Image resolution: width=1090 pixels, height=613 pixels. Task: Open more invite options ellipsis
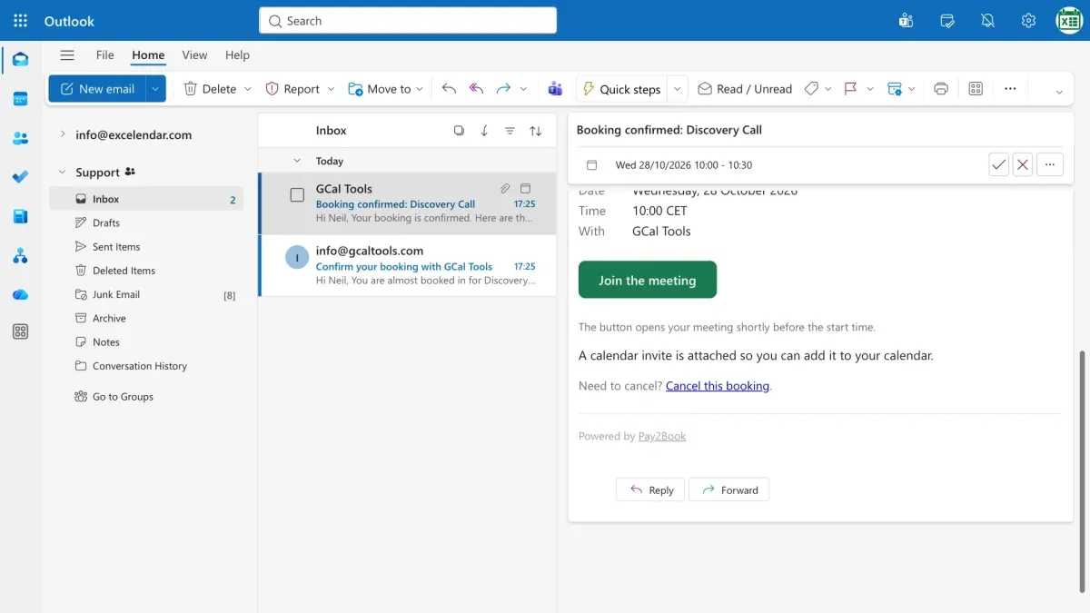(1050, 164)
